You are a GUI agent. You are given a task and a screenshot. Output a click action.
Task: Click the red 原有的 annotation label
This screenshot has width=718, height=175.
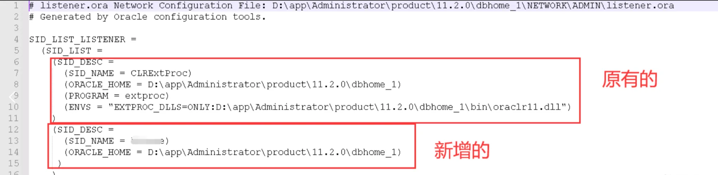click(x=630, y=79)
